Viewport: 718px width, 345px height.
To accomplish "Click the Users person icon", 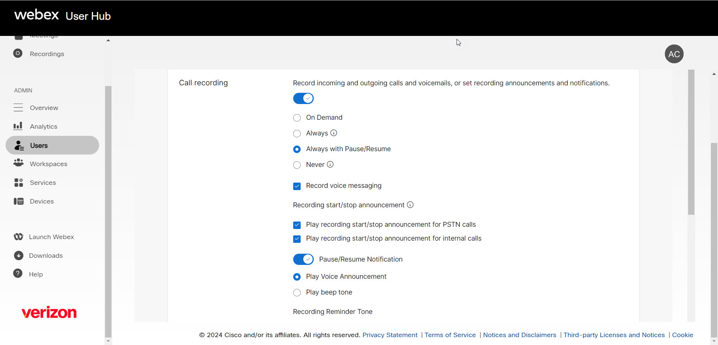I will [x=19, y=145].
